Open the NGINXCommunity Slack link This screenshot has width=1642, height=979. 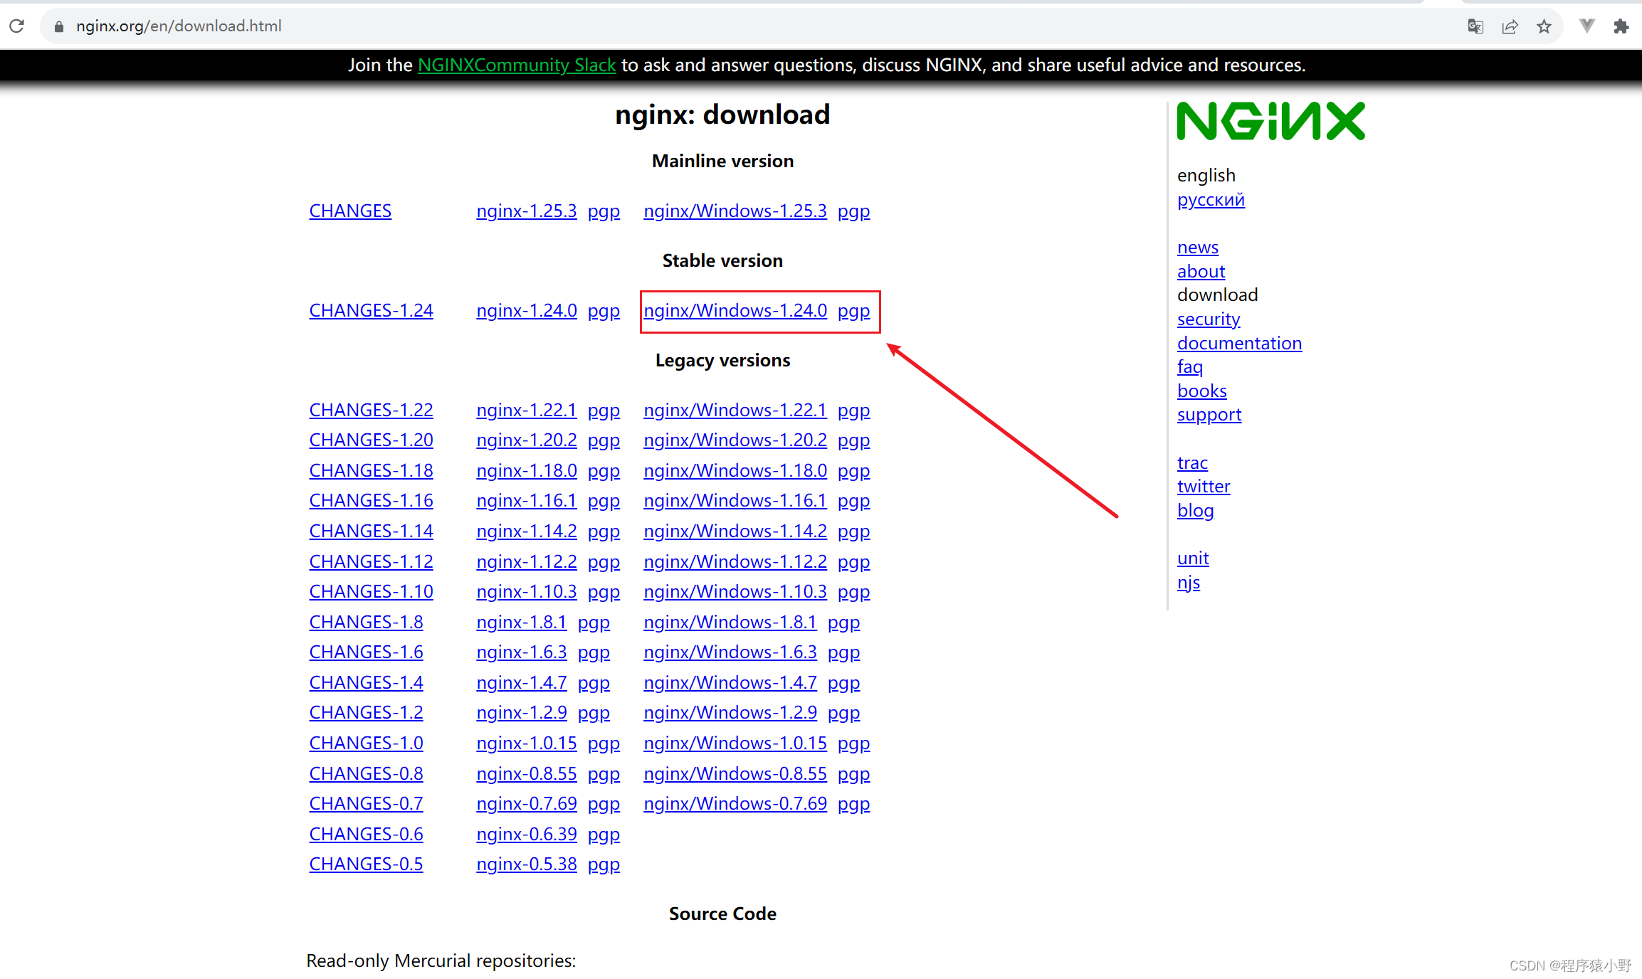pos(516,65)
